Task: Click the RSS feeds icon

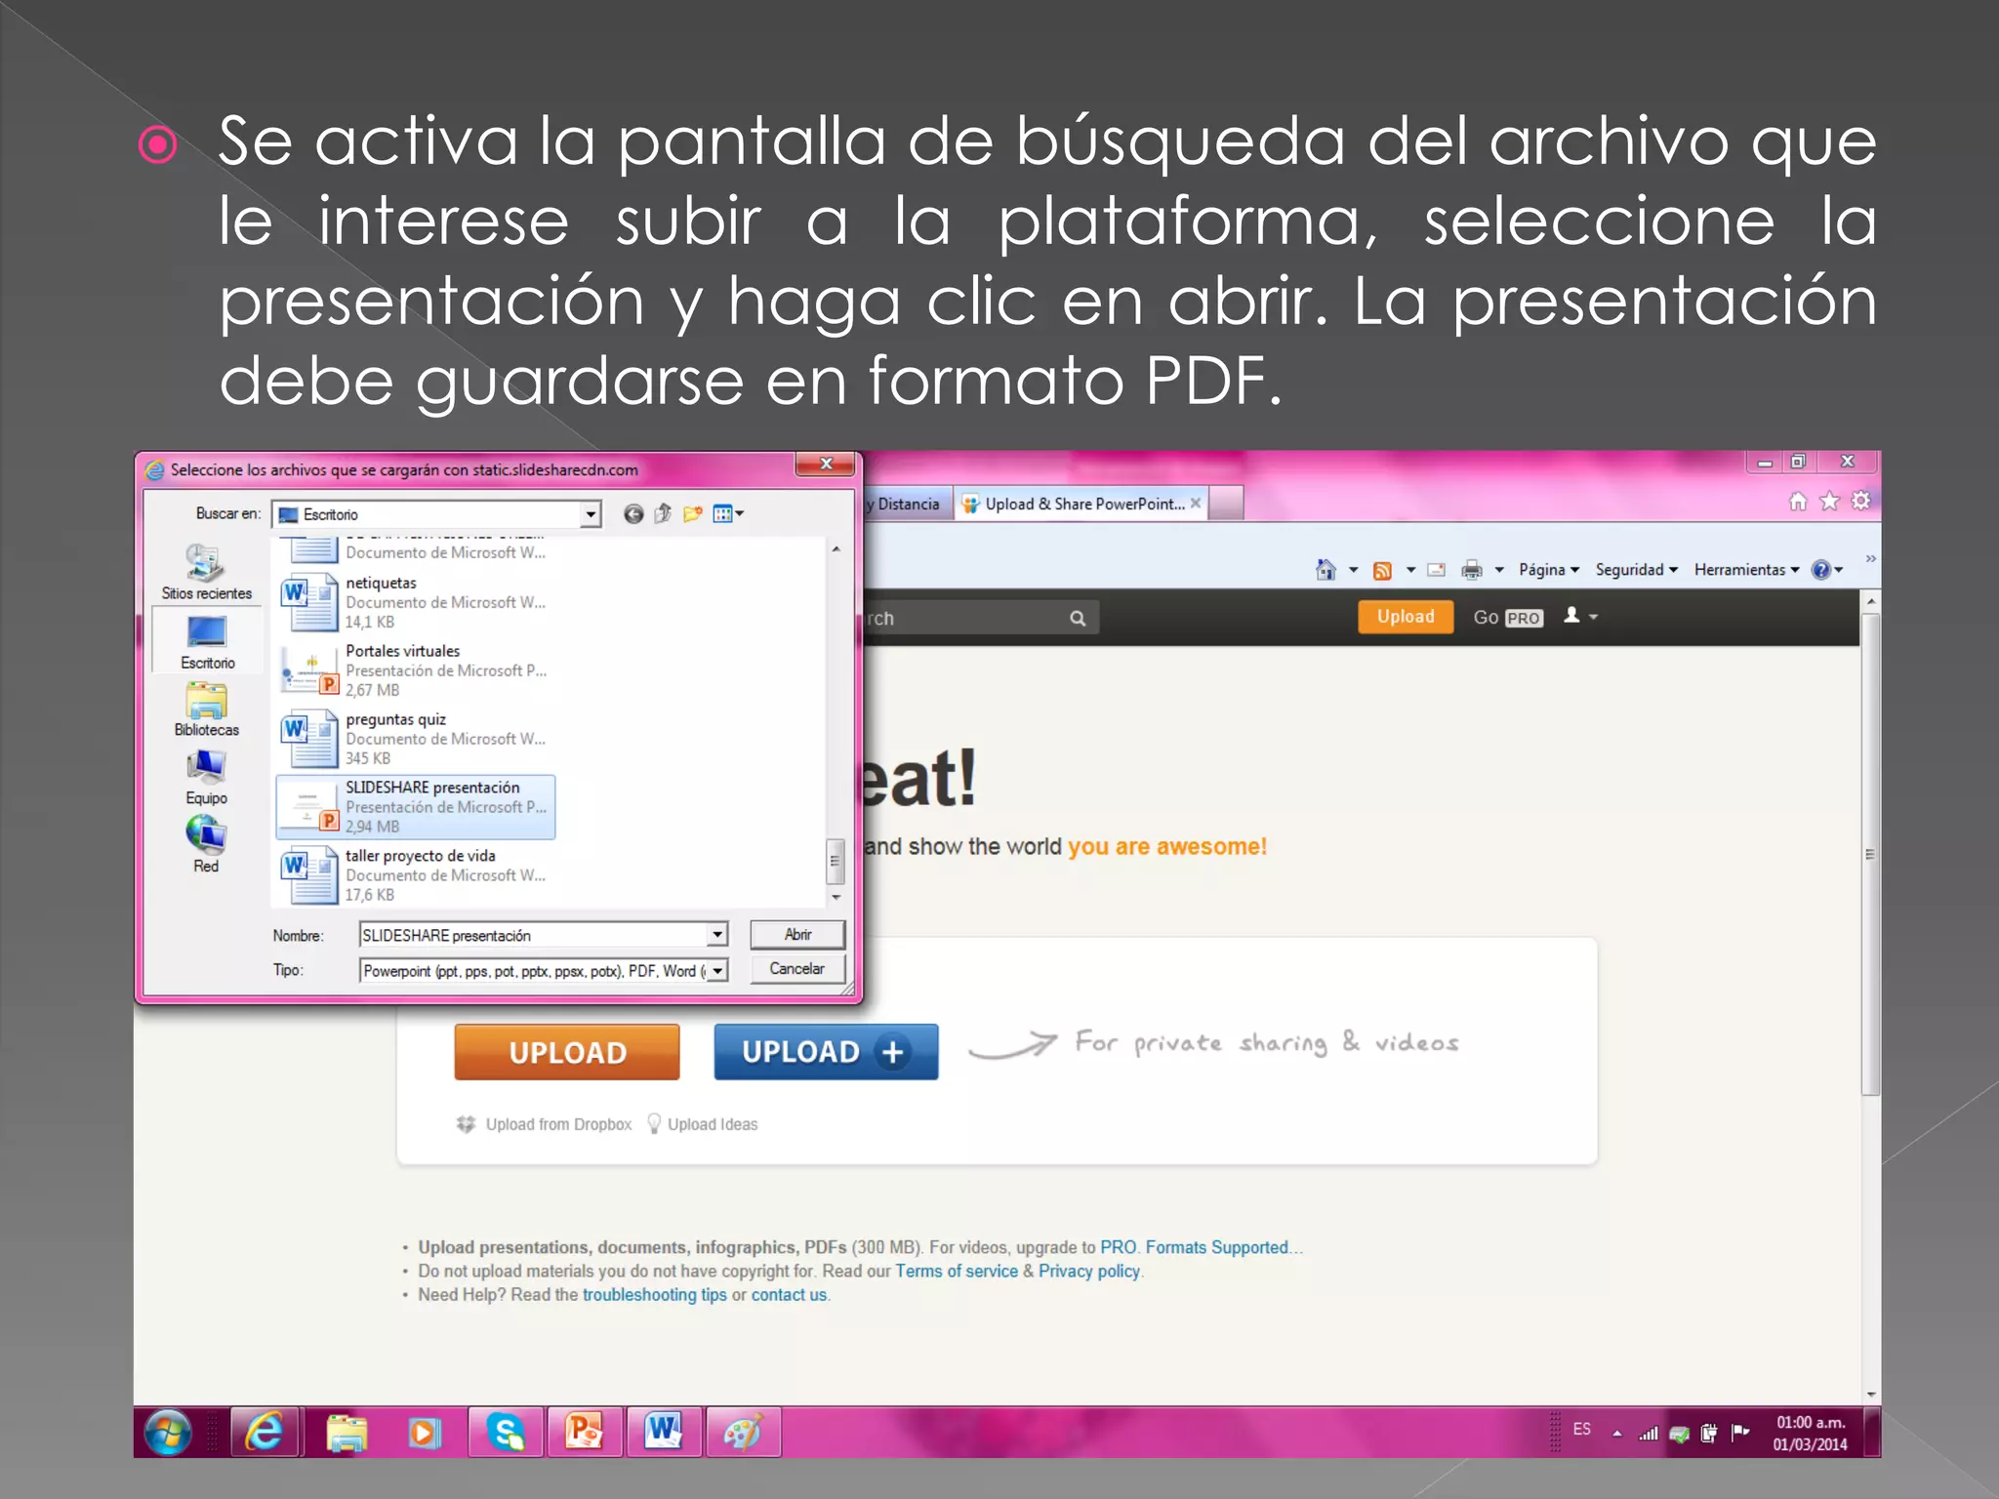Action: coord(1382,571)
